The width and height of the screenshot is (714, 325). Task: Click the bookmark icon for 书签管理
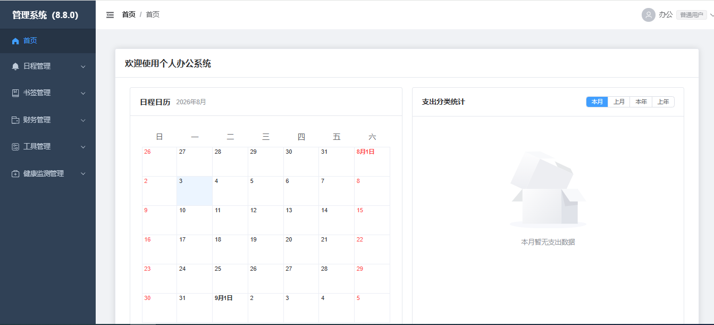tap(15, 93)
